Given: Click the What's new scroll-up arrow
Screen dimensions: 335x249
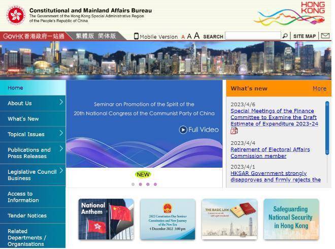Looking at the screenshot, I should [x=327, y=104].
